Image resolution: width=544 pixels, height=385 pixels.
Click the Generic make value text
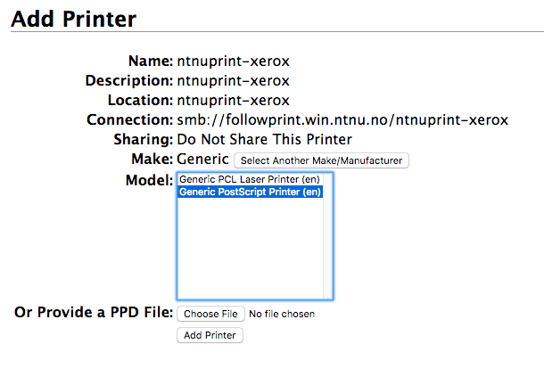(202, 160)
